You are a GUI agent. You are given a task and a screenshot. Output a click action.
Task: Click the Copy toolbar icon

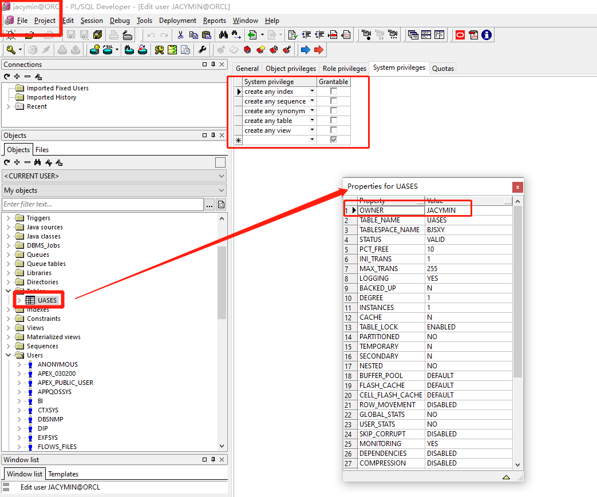(x=193, y=35)
